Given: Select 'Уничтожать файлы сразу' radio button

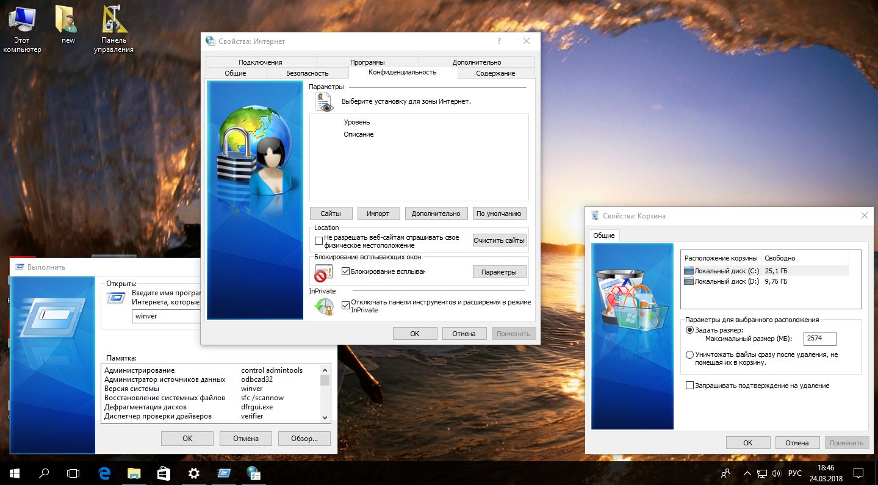Looking at the screenshot, I should click(689, 354).
